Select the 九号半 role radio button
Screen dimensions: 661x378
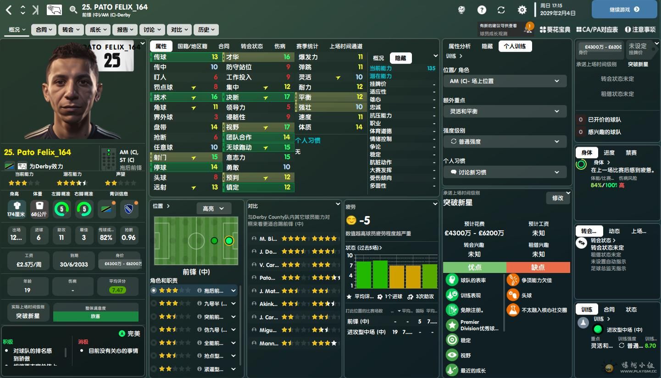[154, 303]
